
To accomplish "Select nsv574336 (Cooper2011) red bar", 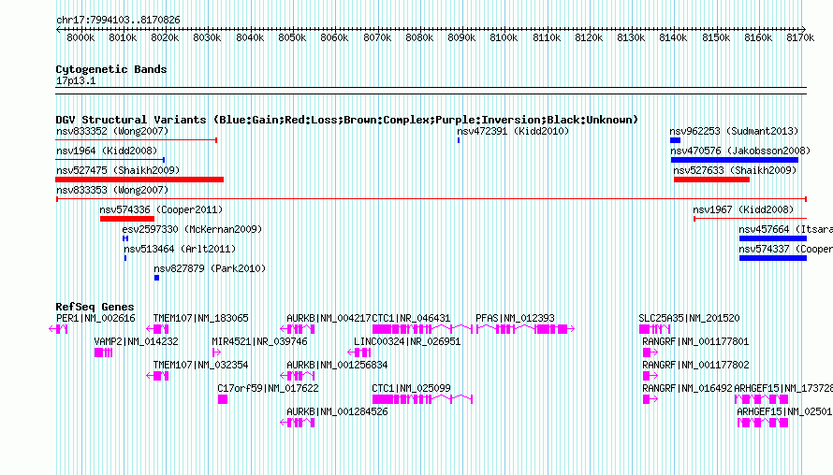I will click(127, 219).
